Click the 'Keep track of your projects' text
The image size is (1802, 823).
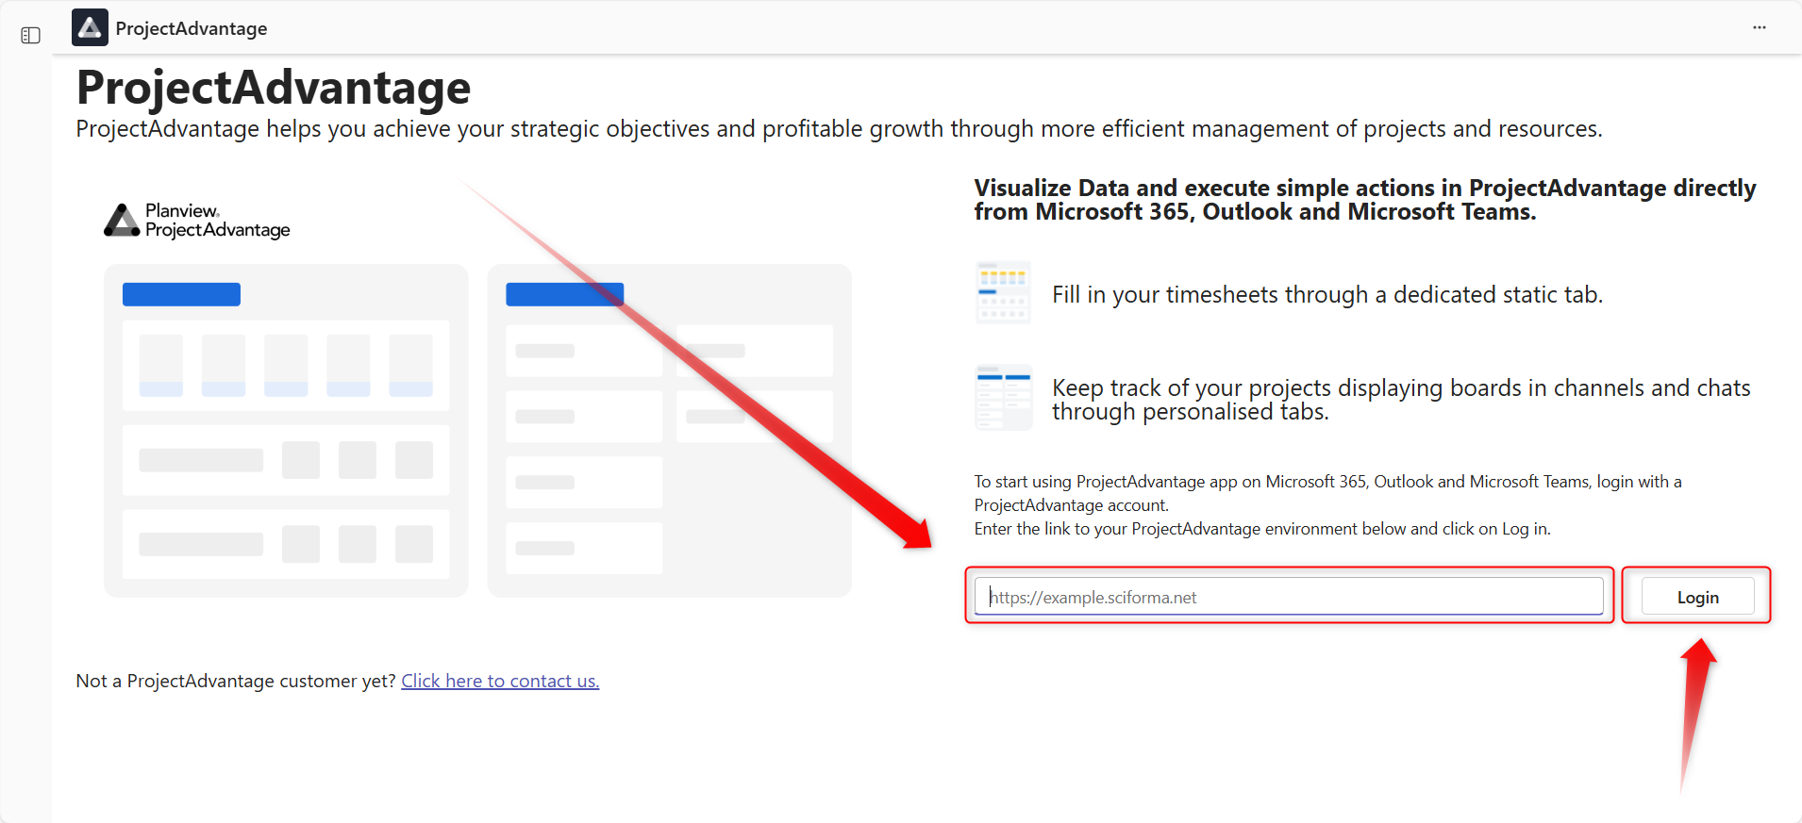pos(1401,400)
